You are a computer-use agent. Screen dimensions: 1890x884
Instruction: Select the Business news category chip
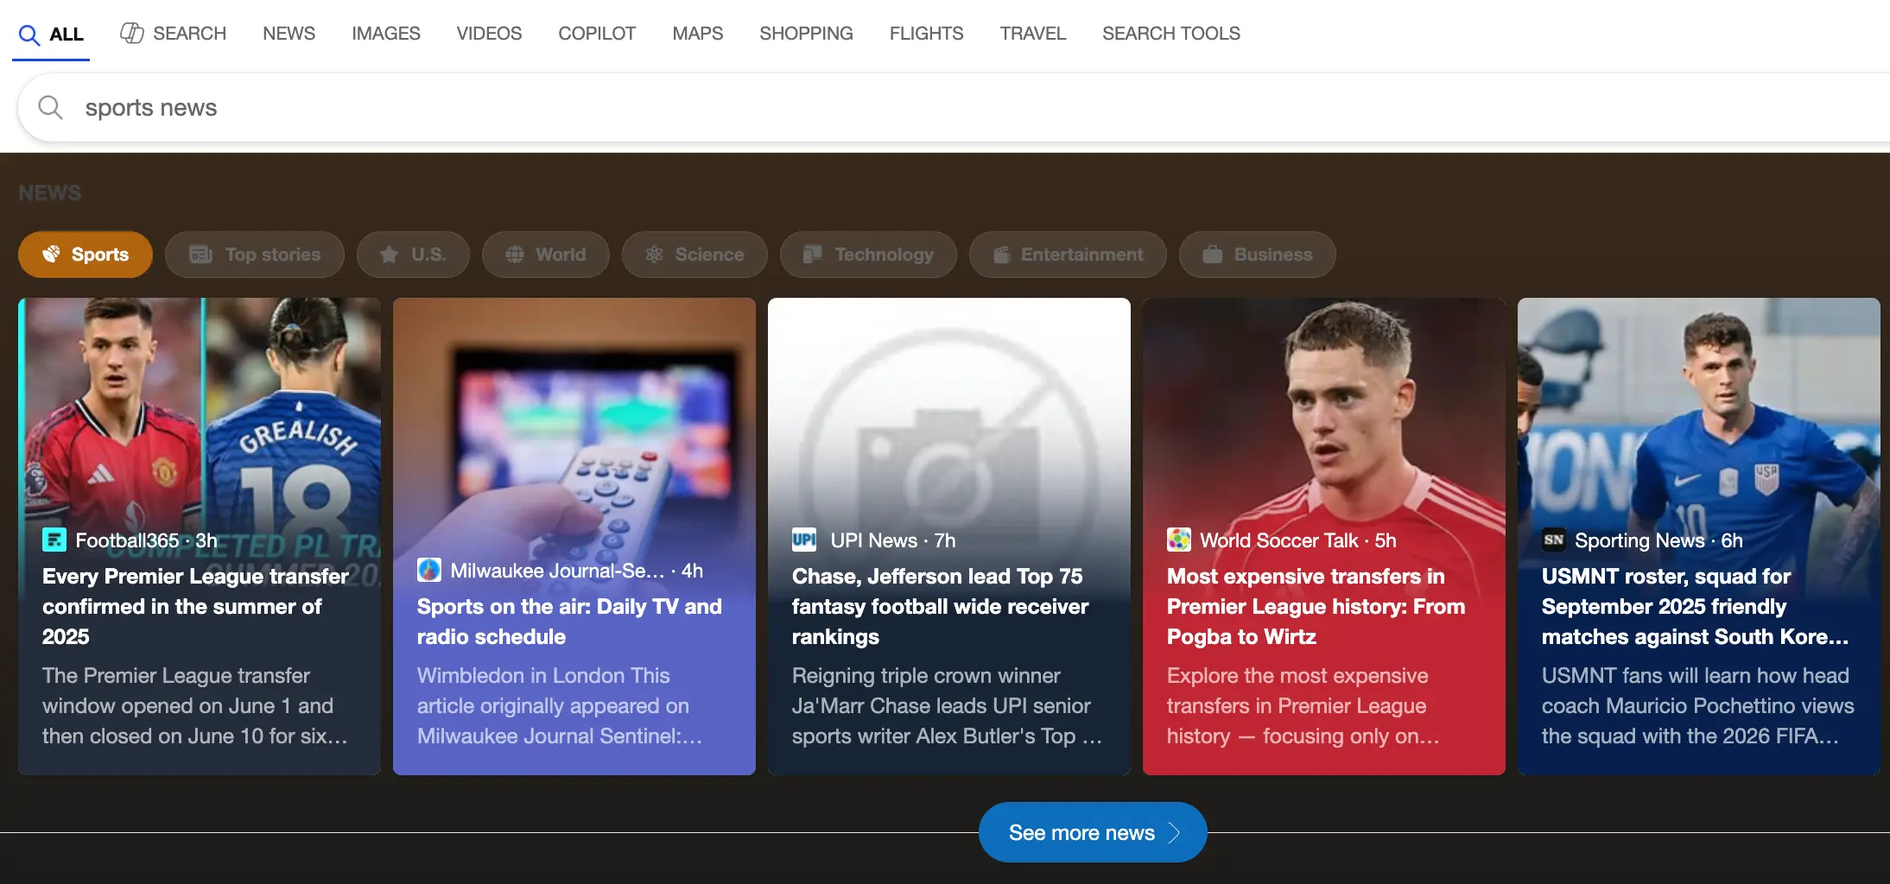coord(1258,255)
